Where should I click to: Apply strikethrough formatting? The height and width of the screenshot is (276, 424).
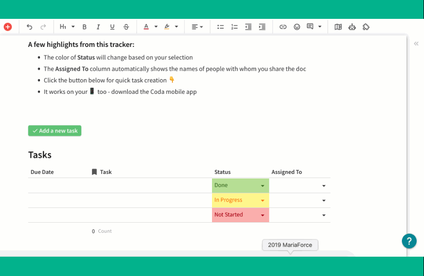[x=126, y=27]
